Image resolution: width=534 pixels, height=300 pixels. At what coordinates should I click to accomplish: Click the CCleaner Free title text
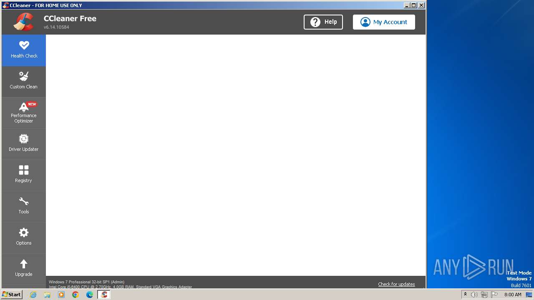point(70,18)
